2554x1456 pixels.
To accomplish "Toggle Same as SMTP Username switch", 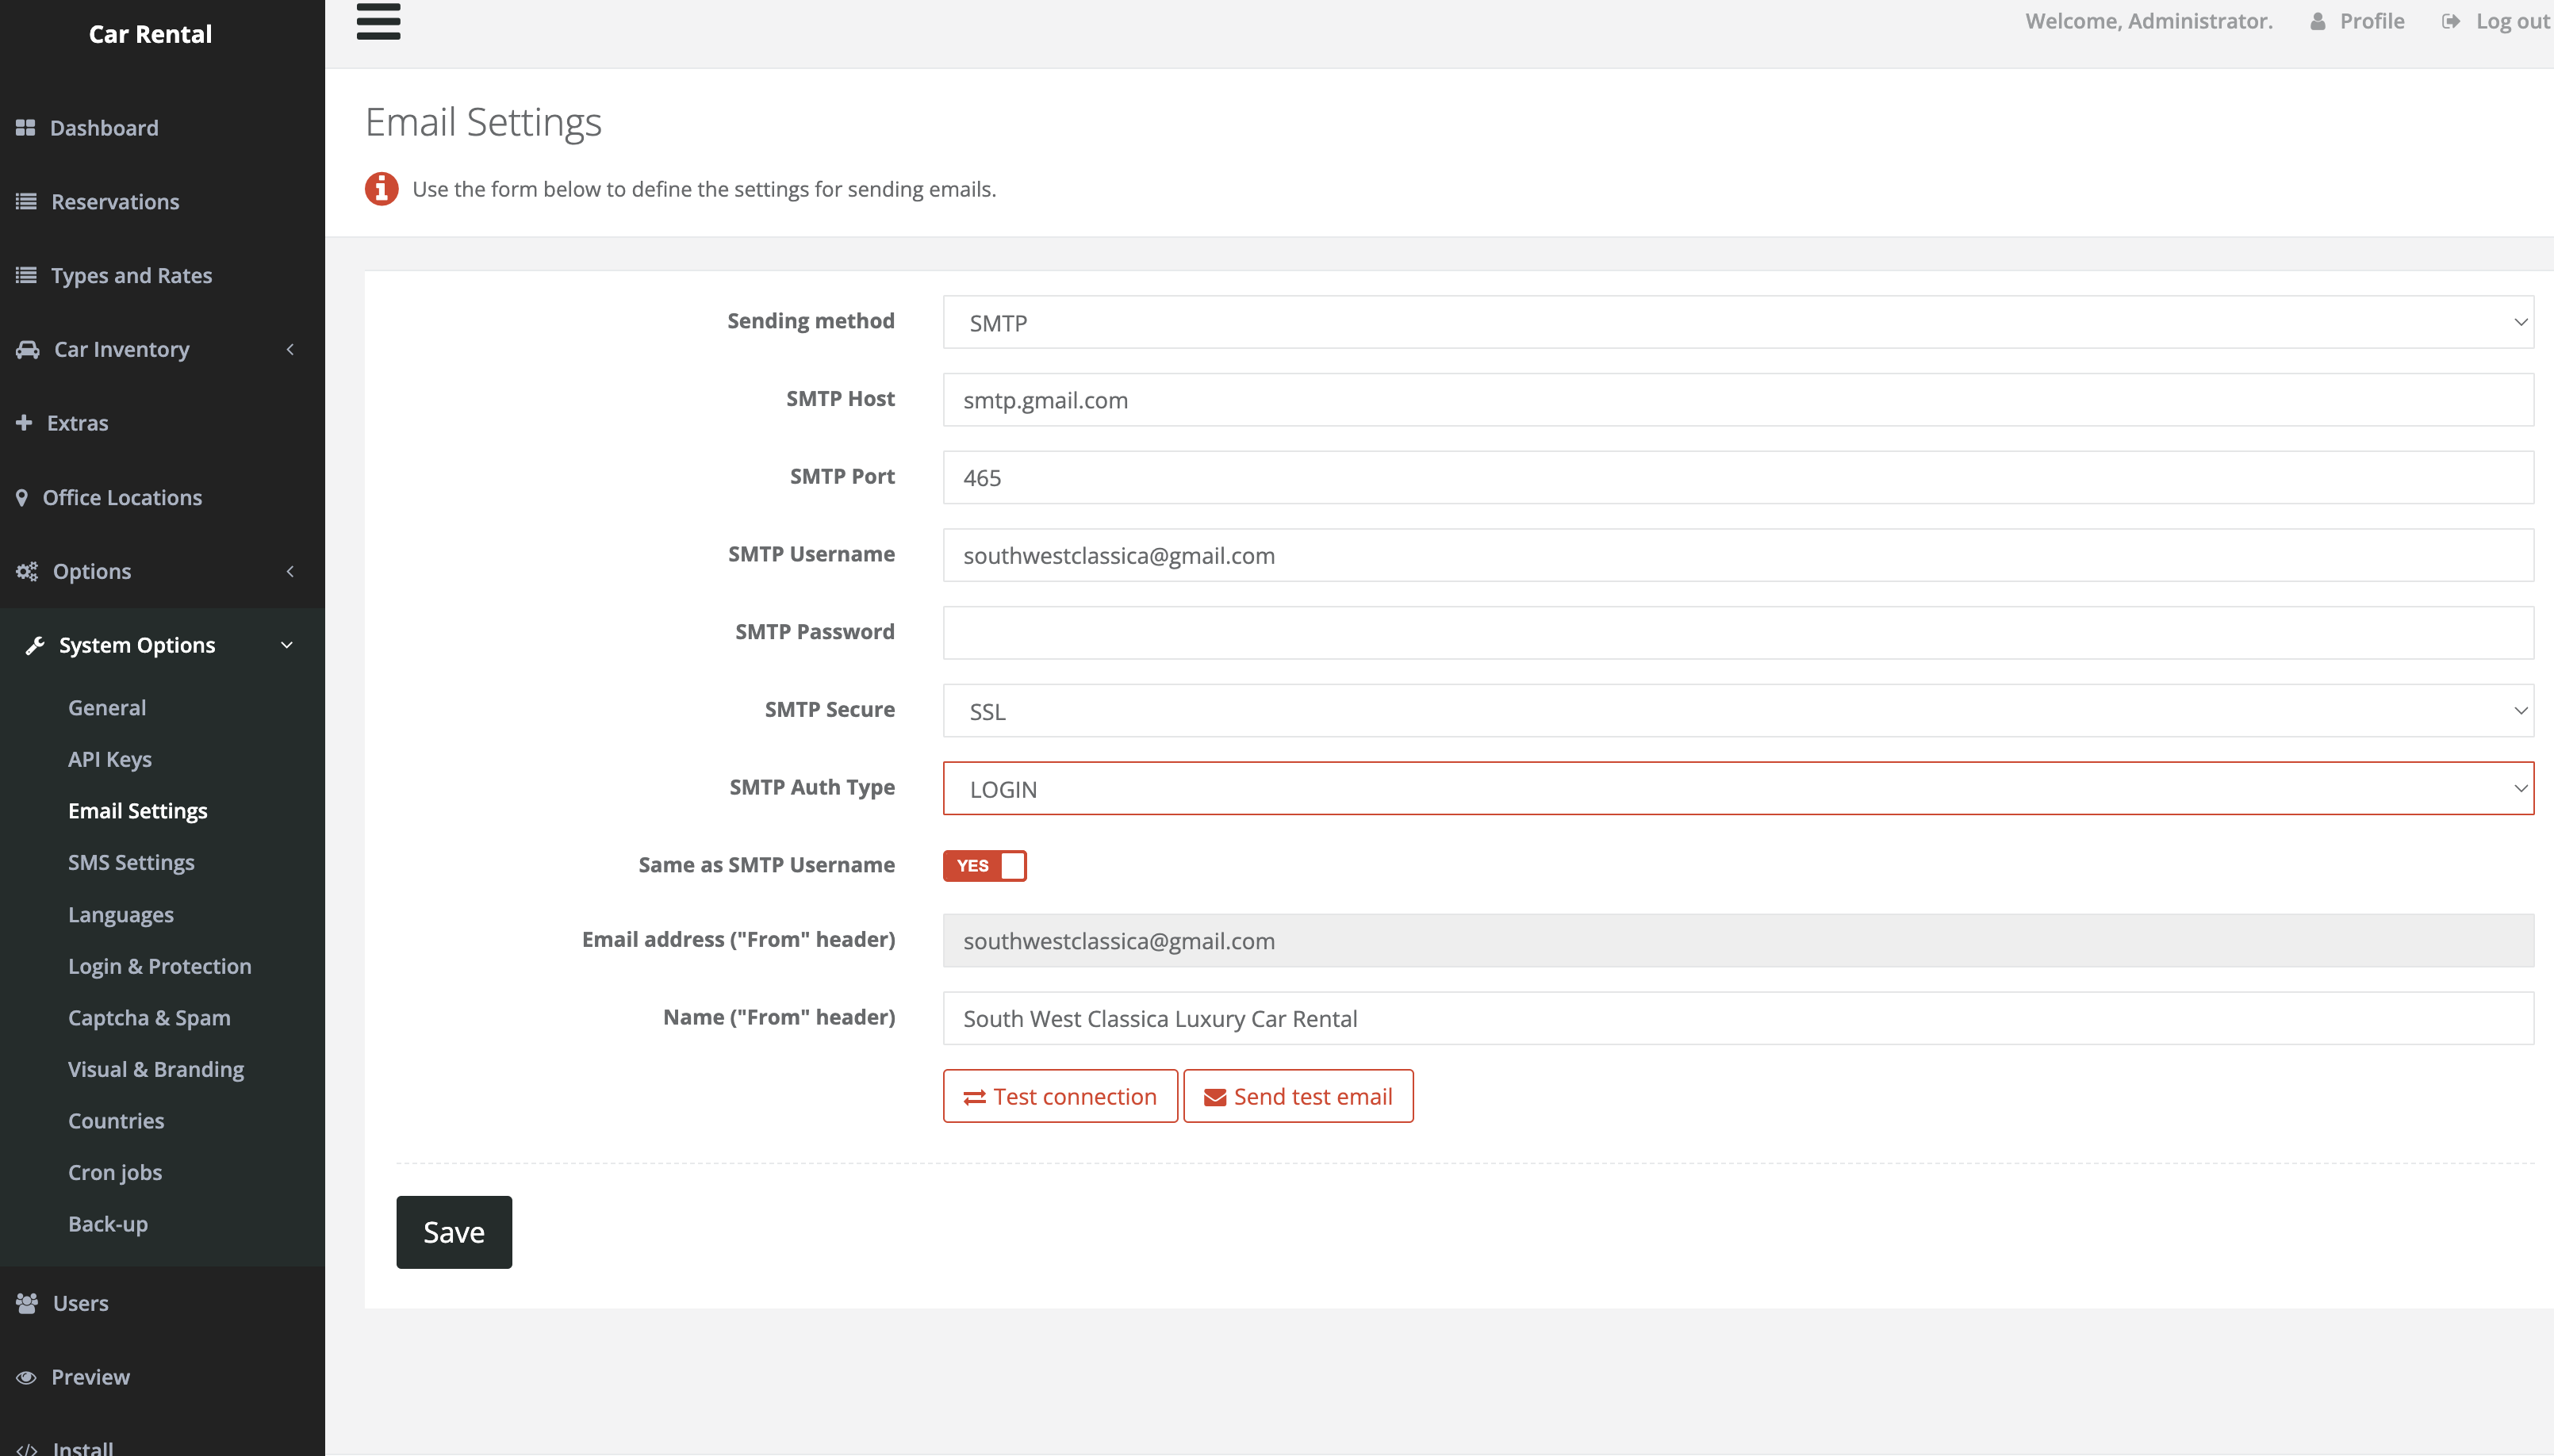I will tap(984, 865).
